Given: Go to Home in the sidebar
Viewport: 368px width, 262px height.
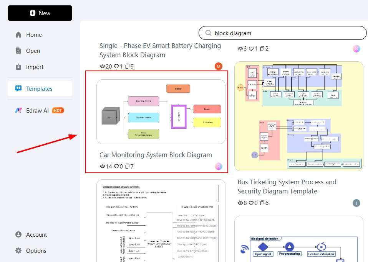Looking at the screenshot, I should point(34,34).
